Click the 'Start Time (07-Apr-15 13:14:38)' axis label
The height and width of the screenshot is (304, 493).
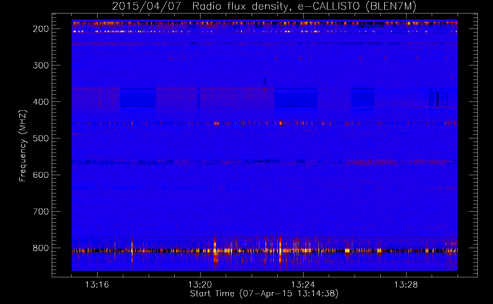264,294
